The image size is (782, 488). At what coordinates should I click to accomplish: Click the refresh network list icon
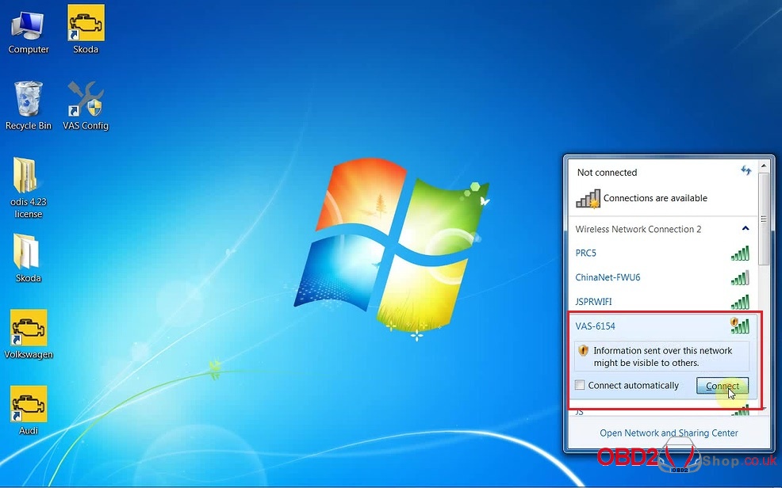746,171
